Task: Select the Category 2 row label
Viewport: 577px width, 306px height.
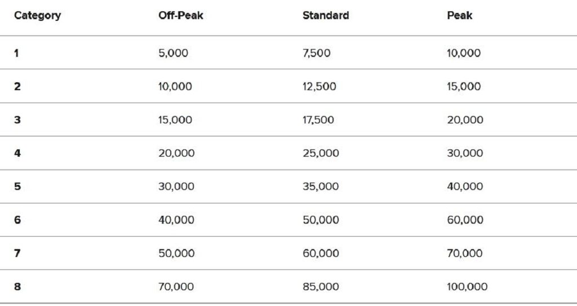Action: 17,87
